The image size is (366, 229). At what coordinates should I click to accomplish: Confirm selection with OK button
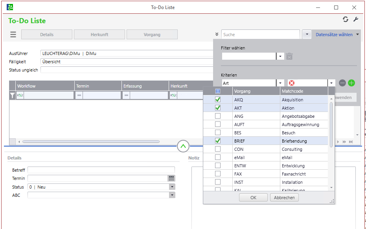point(253,198)
